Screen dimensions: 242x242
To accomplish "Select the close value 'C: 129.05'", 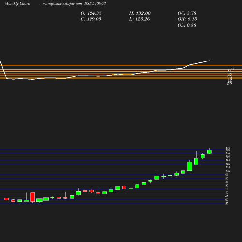I will pos(91,19).
